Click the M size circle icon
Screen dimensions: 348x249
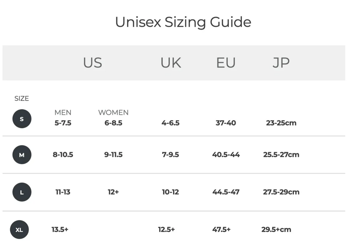point(22,155)
